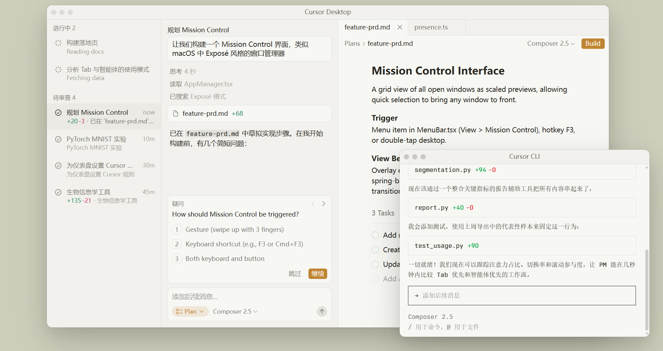This screenshot has width=663, height=351.
Task: Click the 跳过 button
Action: 295,274
